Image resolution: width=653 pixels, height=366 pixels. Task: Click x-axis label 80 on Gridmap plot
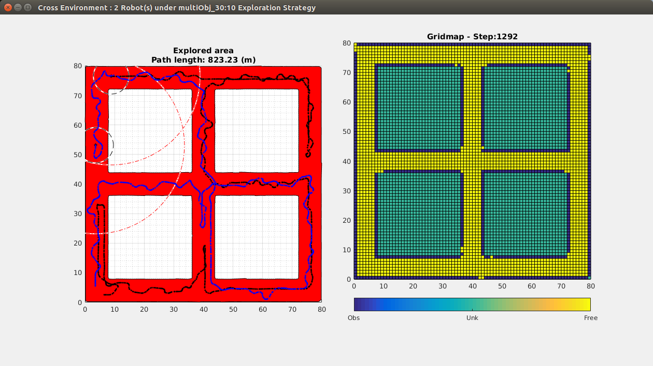[590, 286]
